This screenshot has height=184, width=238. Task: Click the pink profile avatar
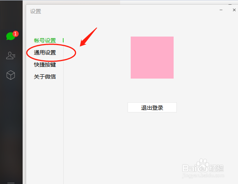click(x=152, y=58)
